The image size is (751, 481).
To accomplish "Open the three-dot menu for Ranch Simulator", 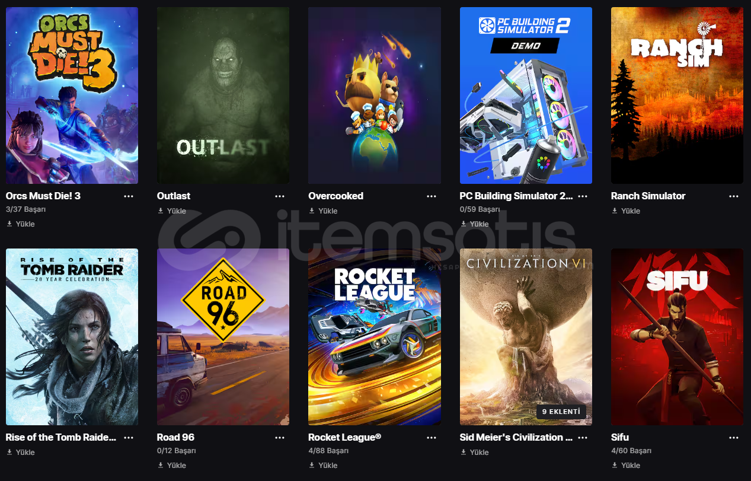I will (734, 196).
